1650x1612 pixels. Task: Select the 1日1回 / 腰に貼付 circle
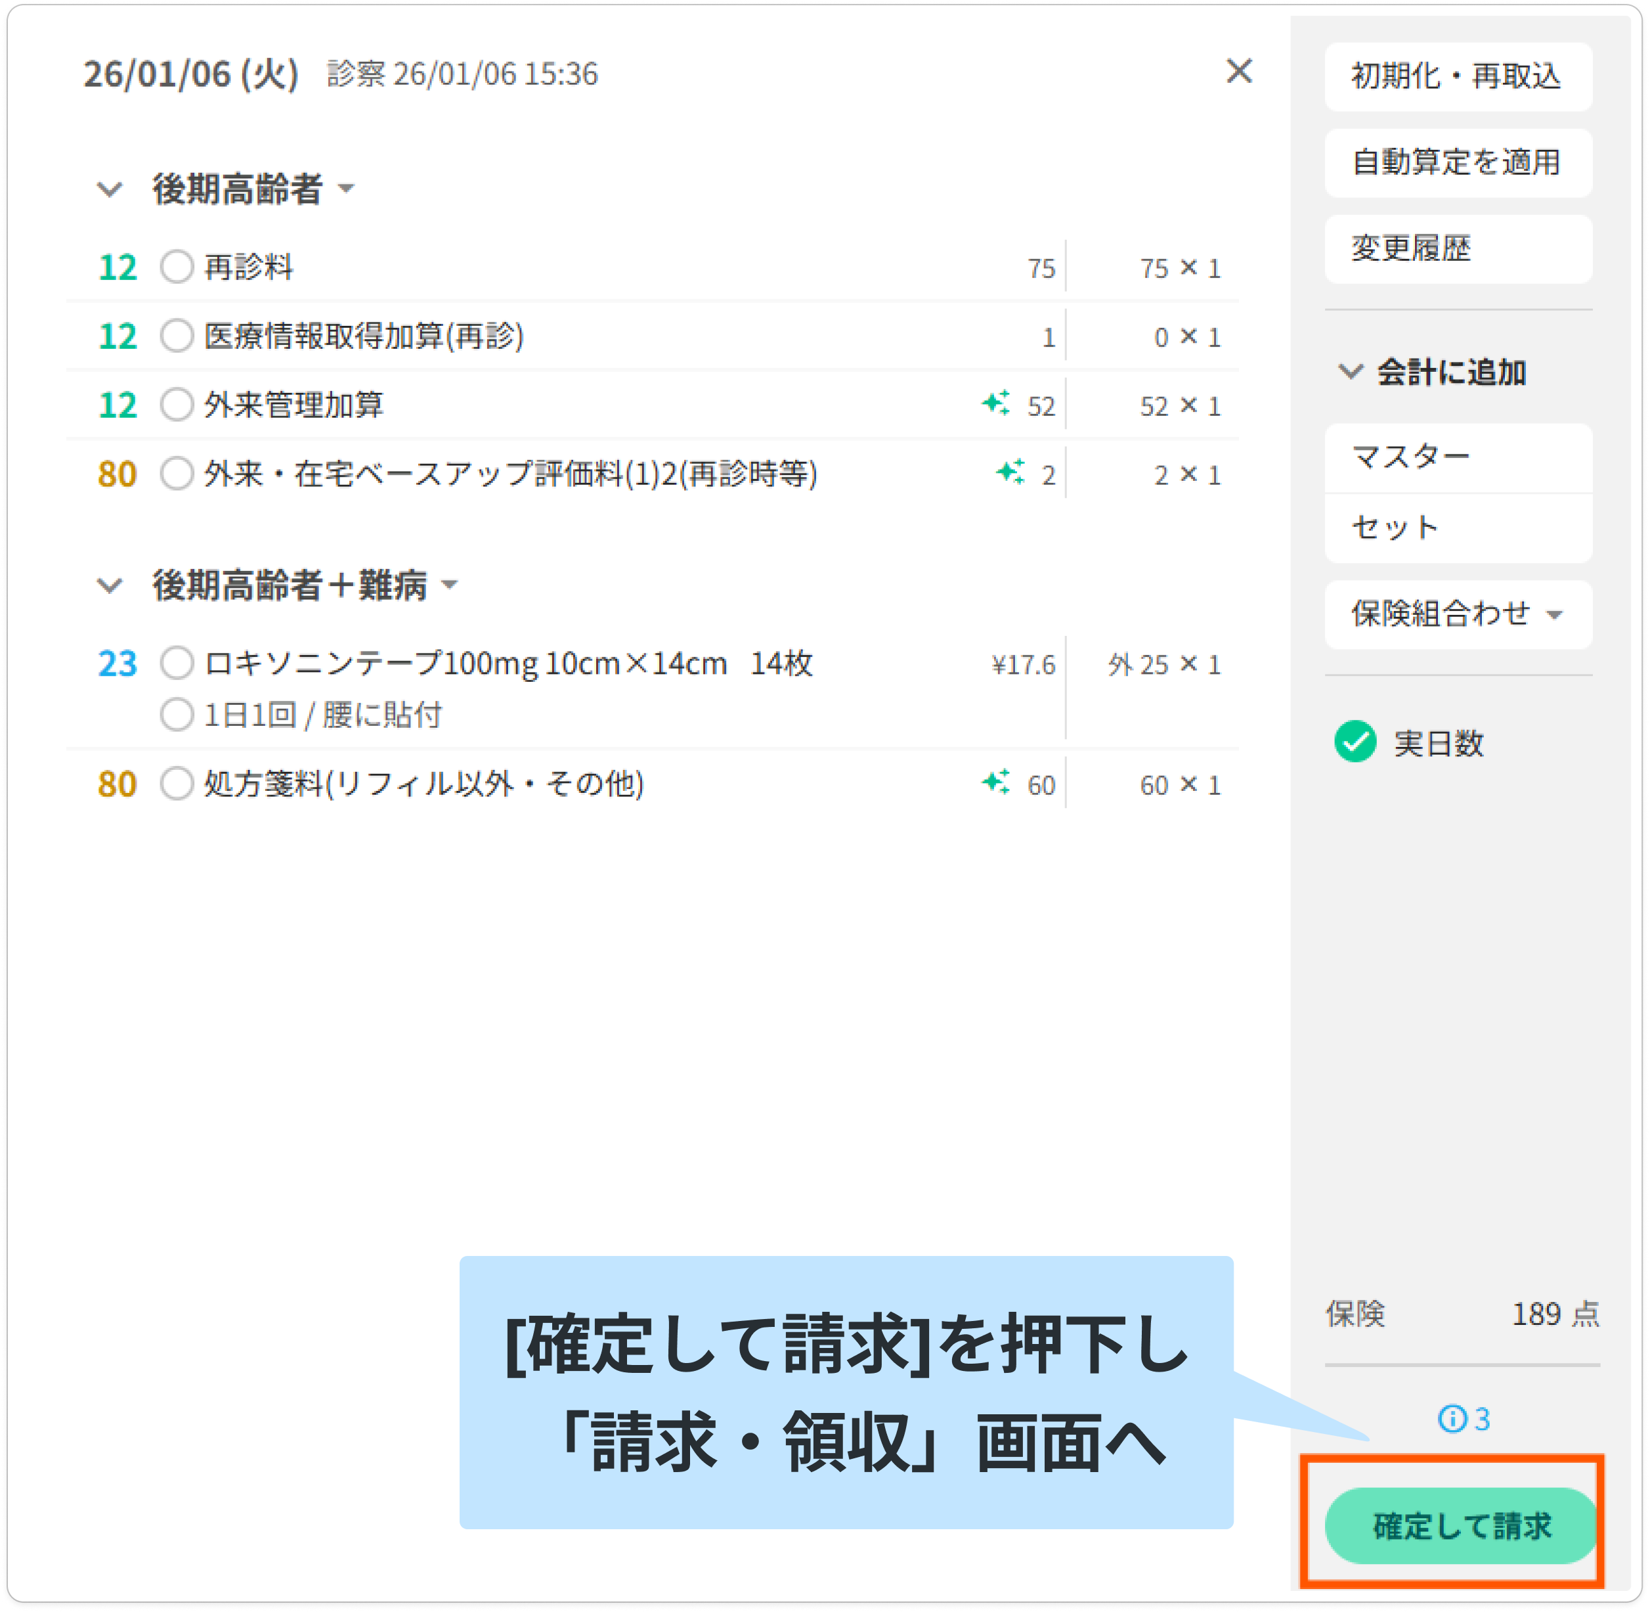click(x=177, y=715)
